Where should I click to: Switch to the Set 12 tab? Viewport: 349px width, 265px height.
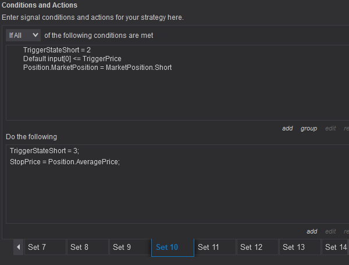[251, 247]
